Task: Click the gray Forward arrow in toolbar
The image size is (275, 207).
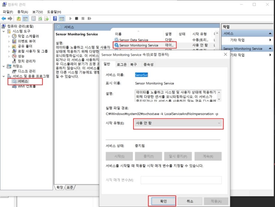Action: (x=10, y=18)
